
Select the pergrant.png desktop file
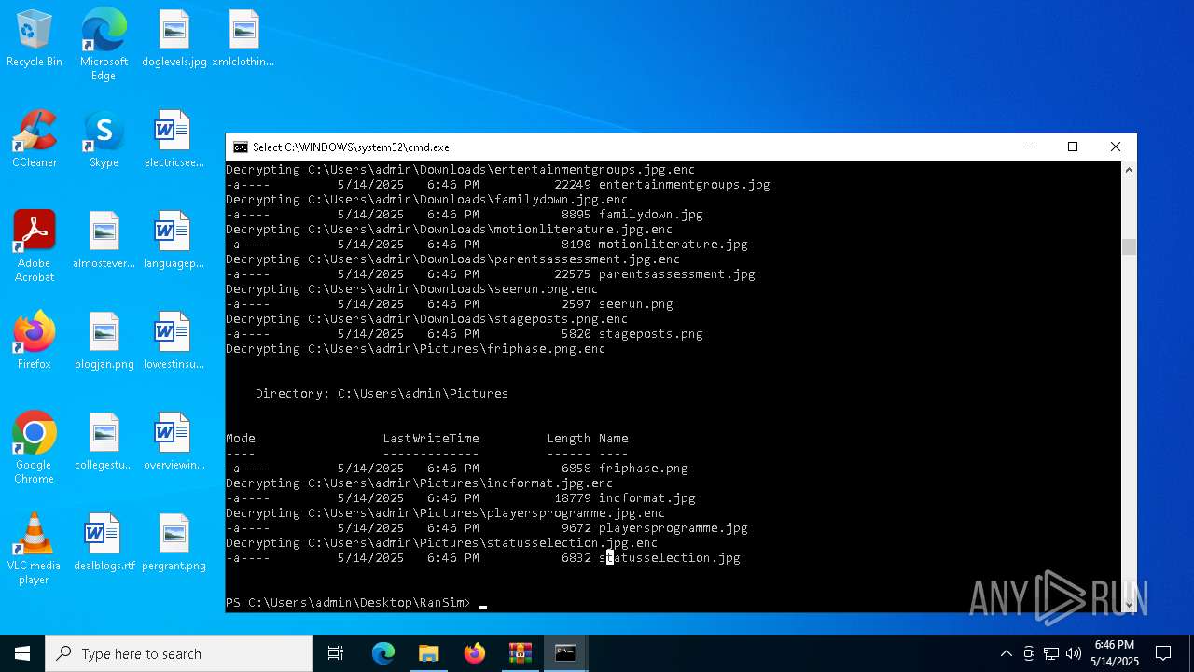pyautogui.click(x=174, y=543)
